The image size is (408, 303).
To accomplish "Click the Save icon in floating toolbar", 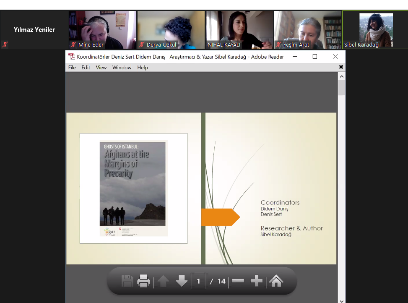I will coord(127,281).
